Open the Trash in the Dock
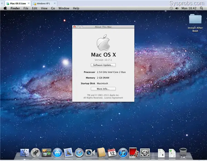This screenshot has width=207, height=161. pyautogui.click(x=183, y=153)
